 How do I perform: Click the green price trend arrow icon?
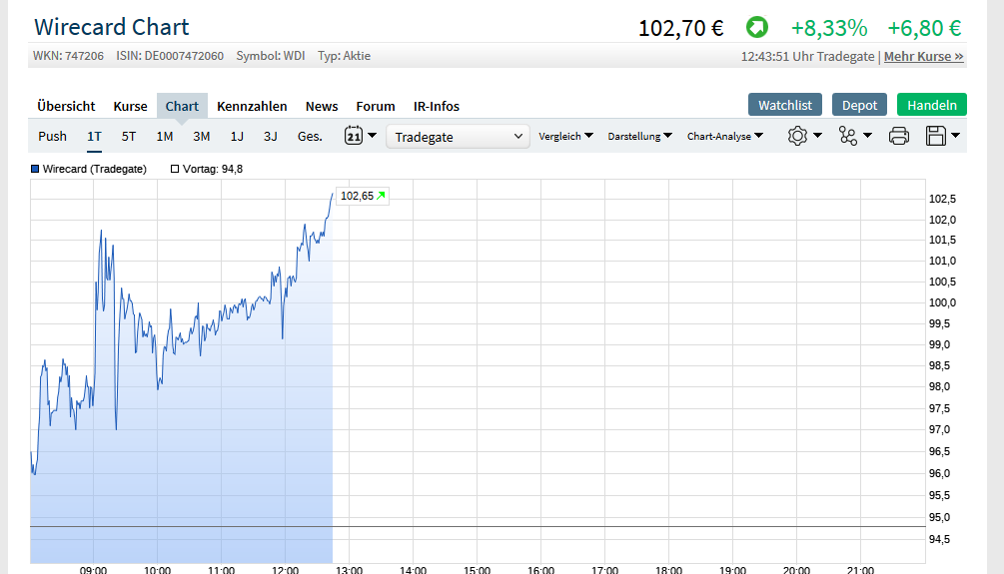coord(757,28)
